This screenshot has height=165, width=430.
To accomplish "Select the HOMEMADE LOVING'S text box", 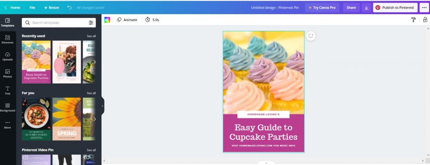I will pos(263,114).
